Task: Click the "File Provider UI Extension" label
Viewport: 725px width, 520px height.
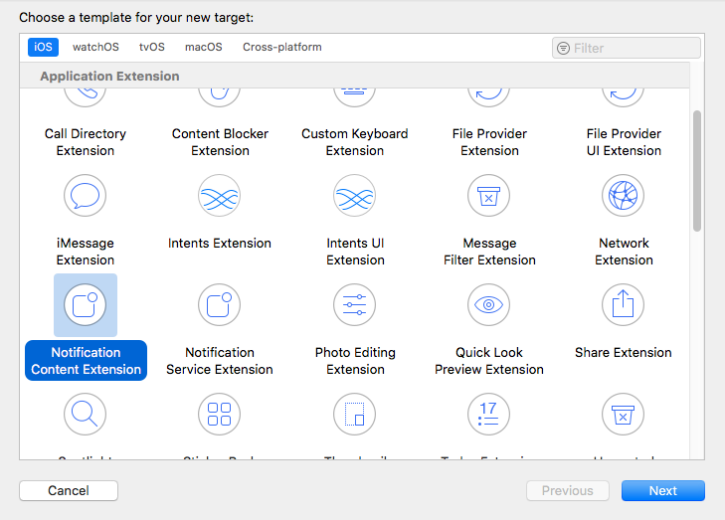Action: click(x=624, y=142)
